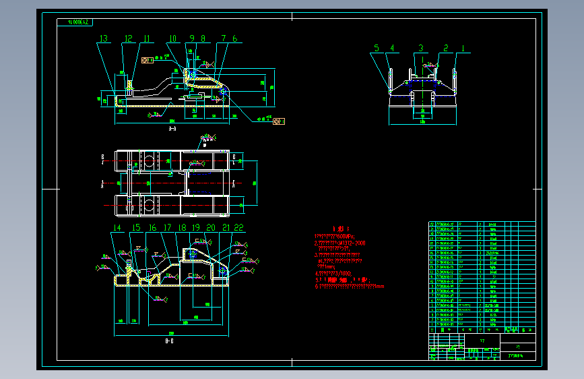Select the orange tolerance frame at the section view's lower right
The height and width of the screenshot is (379, 584).
(x=279, y=121)
